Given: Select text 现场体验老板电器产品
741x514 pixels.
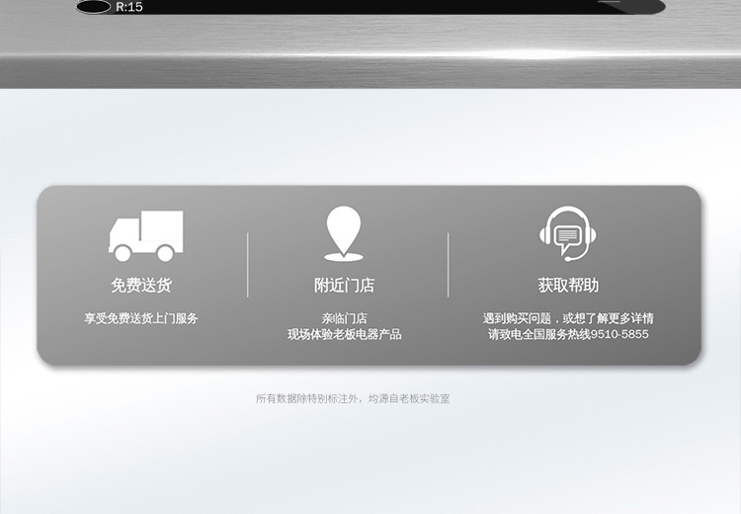Looking at the screenshot, I should click(x=344, y=334).
